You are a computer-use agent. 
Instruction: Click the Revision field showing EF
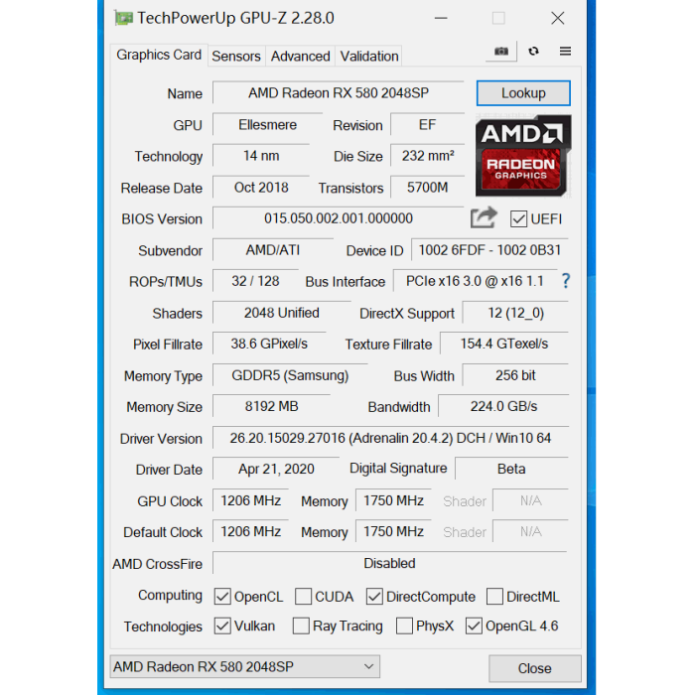click(x=427, y=124)
